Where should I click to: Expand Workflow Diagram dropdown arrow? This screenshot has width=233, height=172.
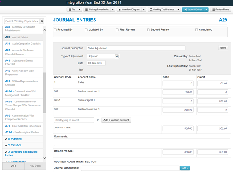click(x=144, y=10)
